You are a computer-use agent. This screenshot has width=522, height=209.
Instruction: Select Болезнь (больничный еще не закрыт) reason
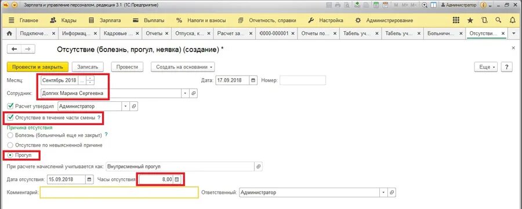coord(10,135)
